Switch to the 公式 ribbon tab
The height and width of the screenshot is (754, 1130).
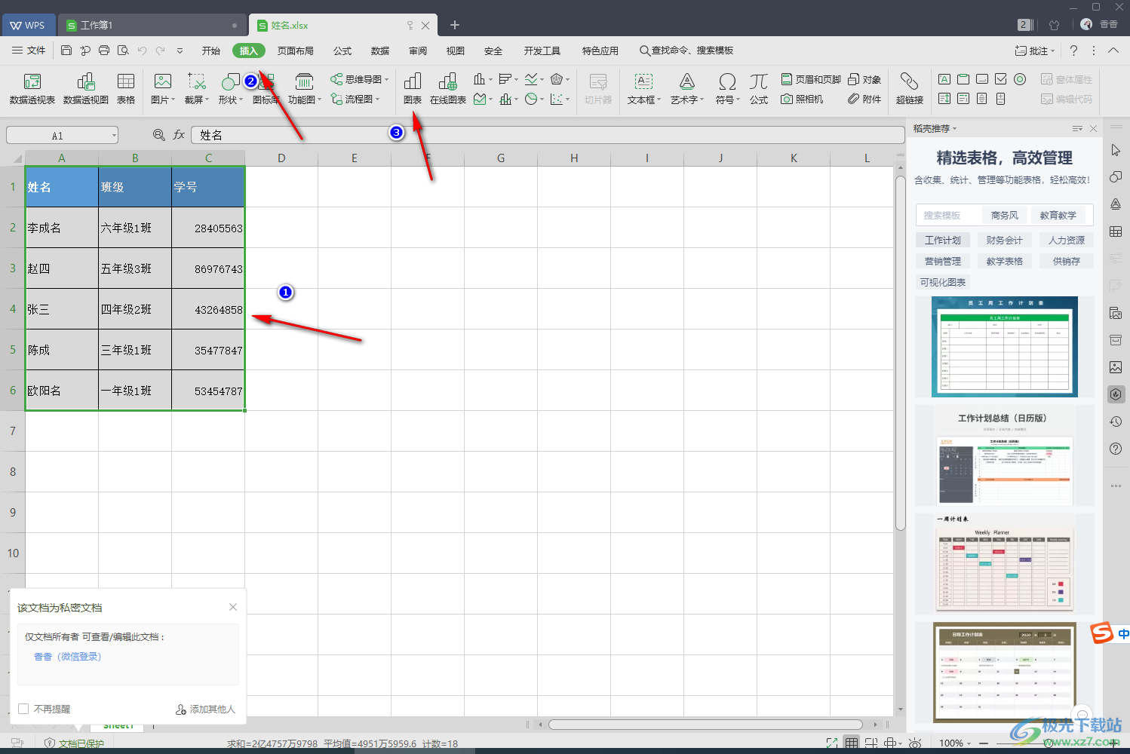[342, 51]
